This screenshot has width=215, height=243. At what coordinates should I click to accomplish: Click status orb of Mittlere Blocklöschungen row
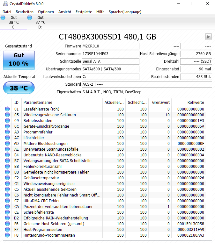point(7,143)
